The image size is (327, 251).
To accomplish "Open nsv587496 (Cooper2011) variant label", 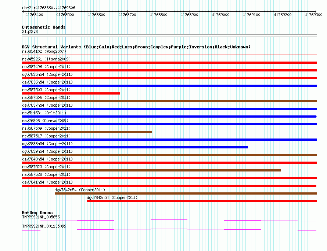I will 46,67.
